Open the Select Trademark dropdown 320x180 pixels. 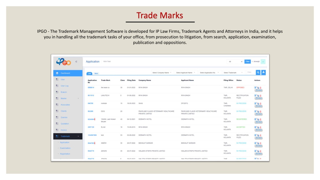pyautogui.click(x=233, y=72)
